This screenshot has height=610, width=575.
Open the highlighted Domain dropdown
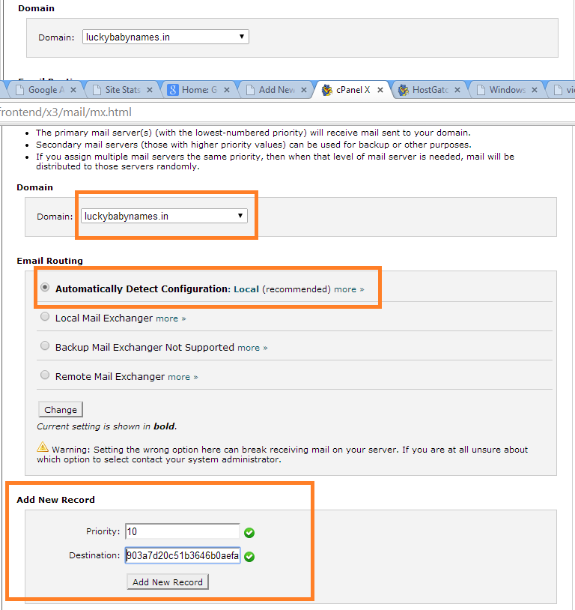[164, 216]
